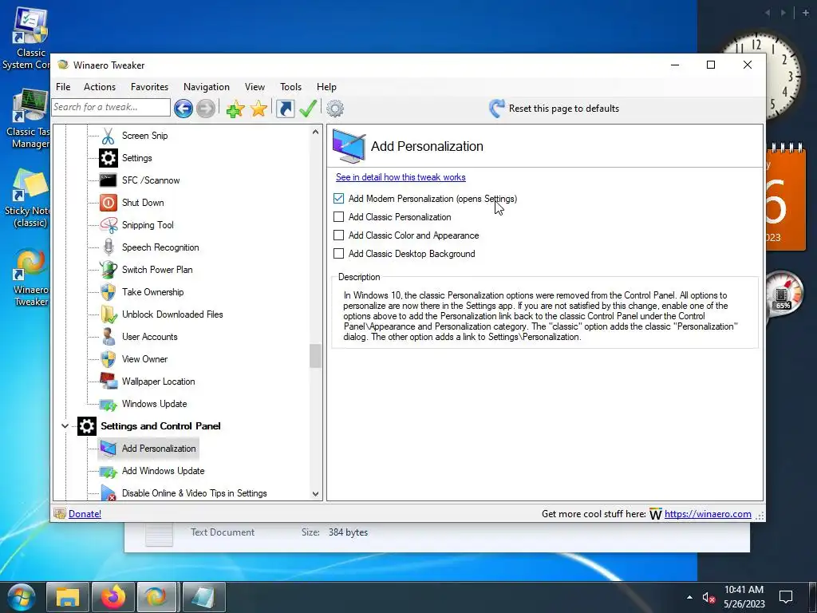817x613 pixels.
Task: Click the tree scrollbar up arrow
Action: [315, 132]
